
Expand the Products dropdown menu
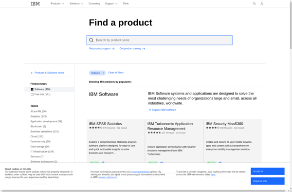(x=57, y=3)
